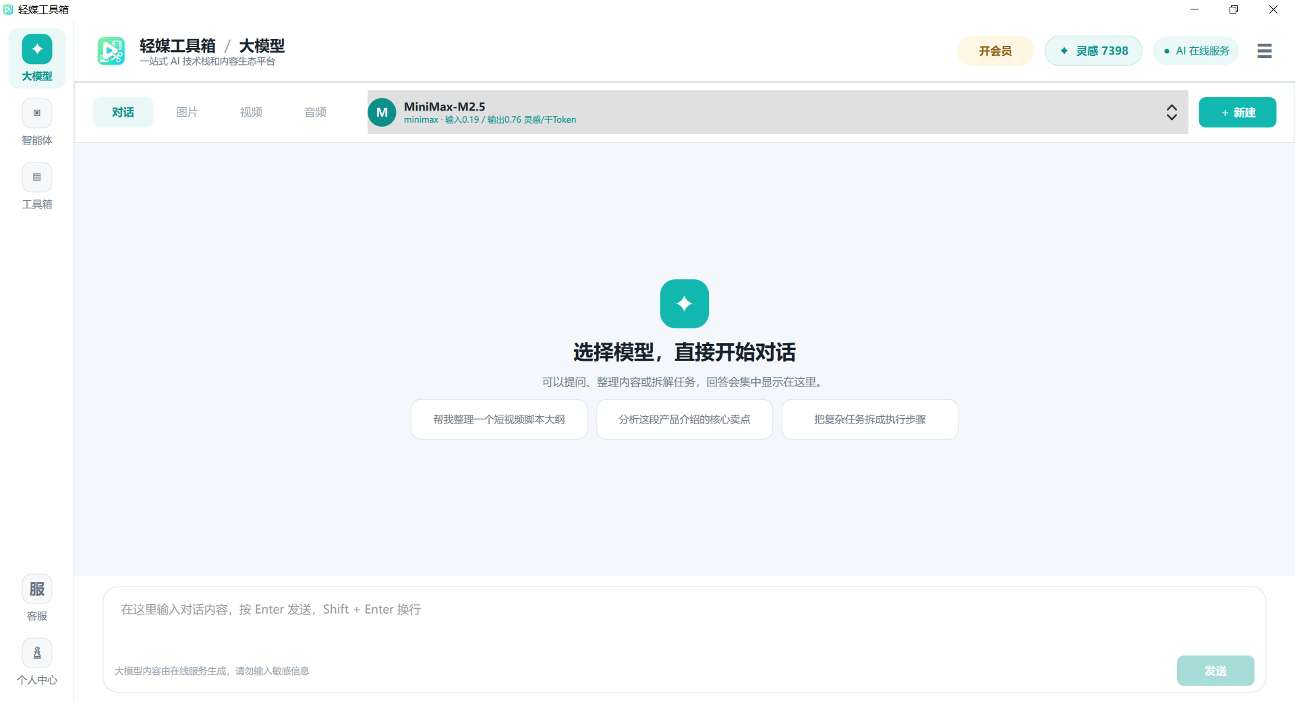This screenshot has width=1295, height=702.
Task: Open 个人中心 personal center
Action: coord(37,662)
